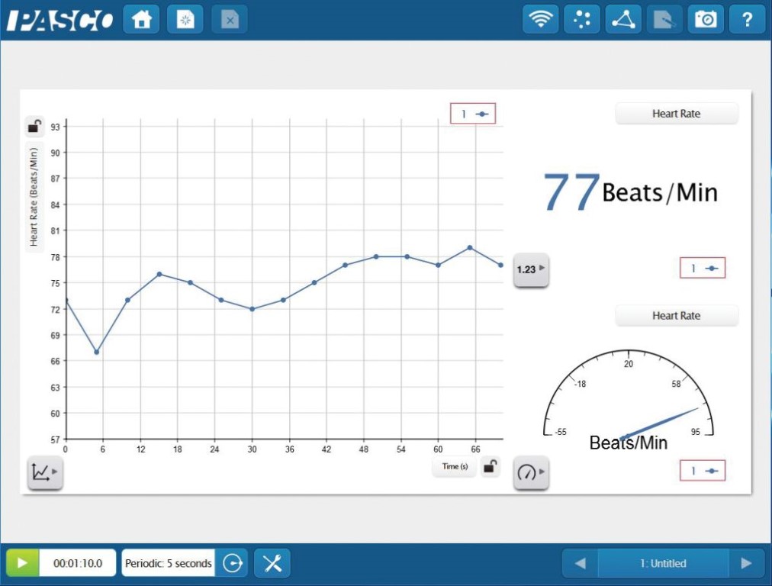
Task: Take a snapshot with the camera icon
Action: pyautogui.click(x=706, y=21)
